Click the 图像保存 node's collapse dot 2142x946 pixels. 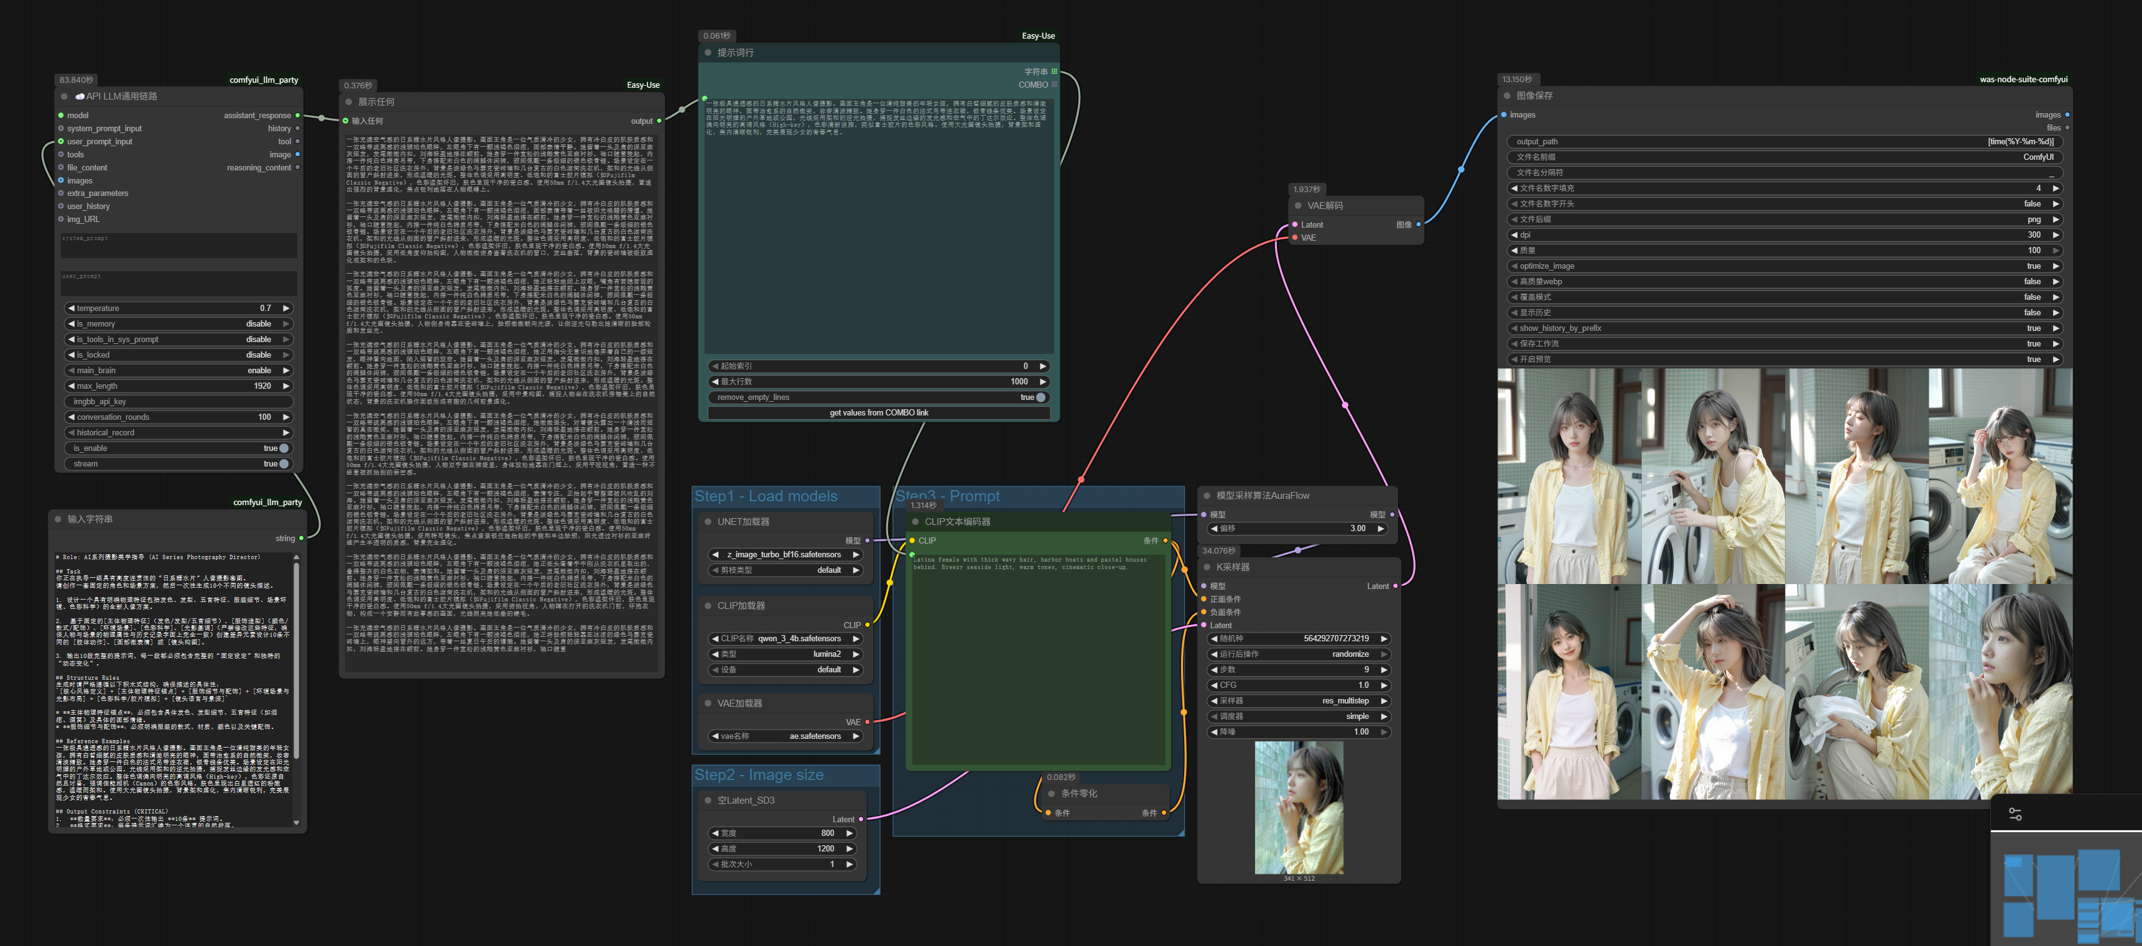[x=1507, y=96]
